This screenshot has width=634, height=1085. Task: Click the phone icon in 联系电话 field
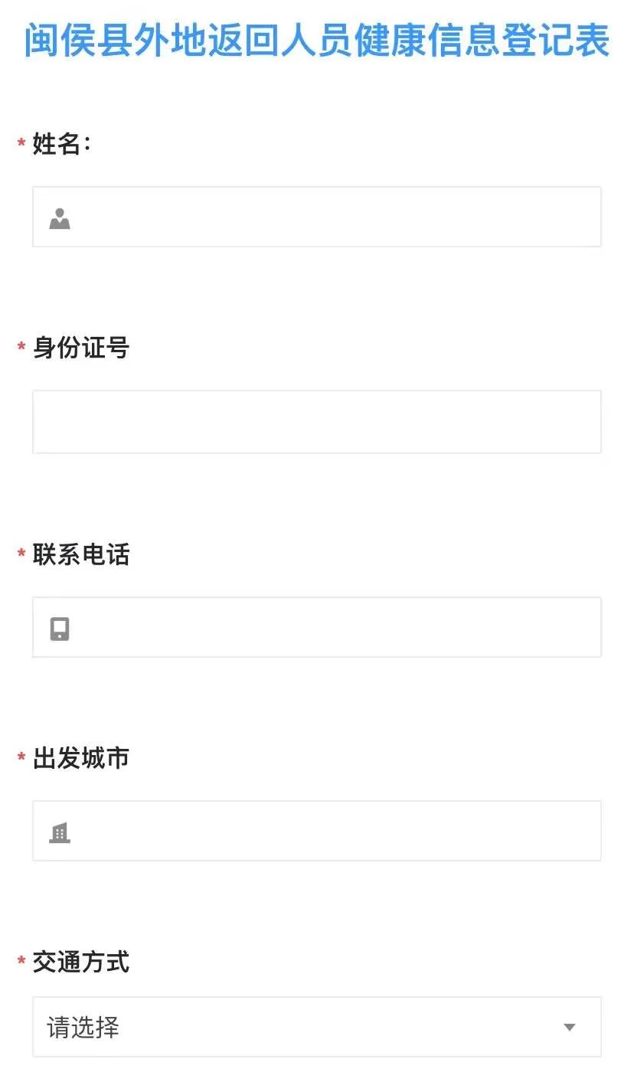60,629
